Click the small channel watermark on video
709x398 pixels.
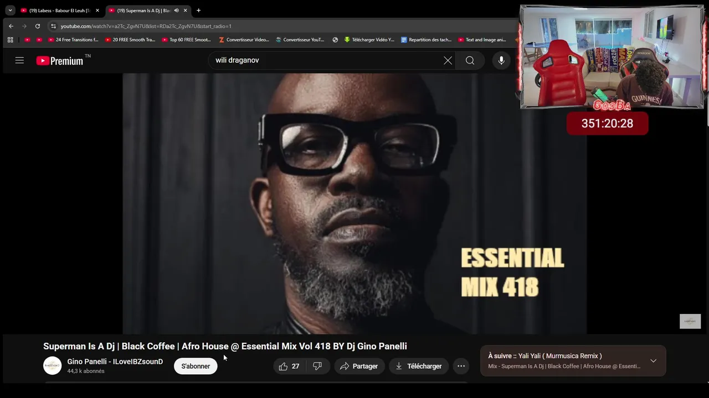tap(690, 321)
